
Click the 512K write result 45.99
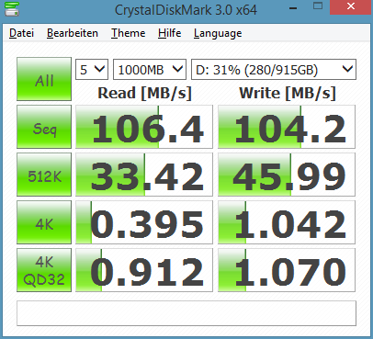[x=287, y=175]
